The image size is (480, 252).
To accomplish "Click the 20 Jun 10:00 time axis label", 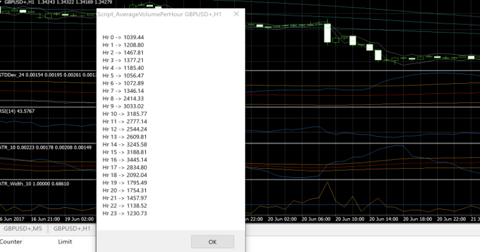I will tap(350, 219).
